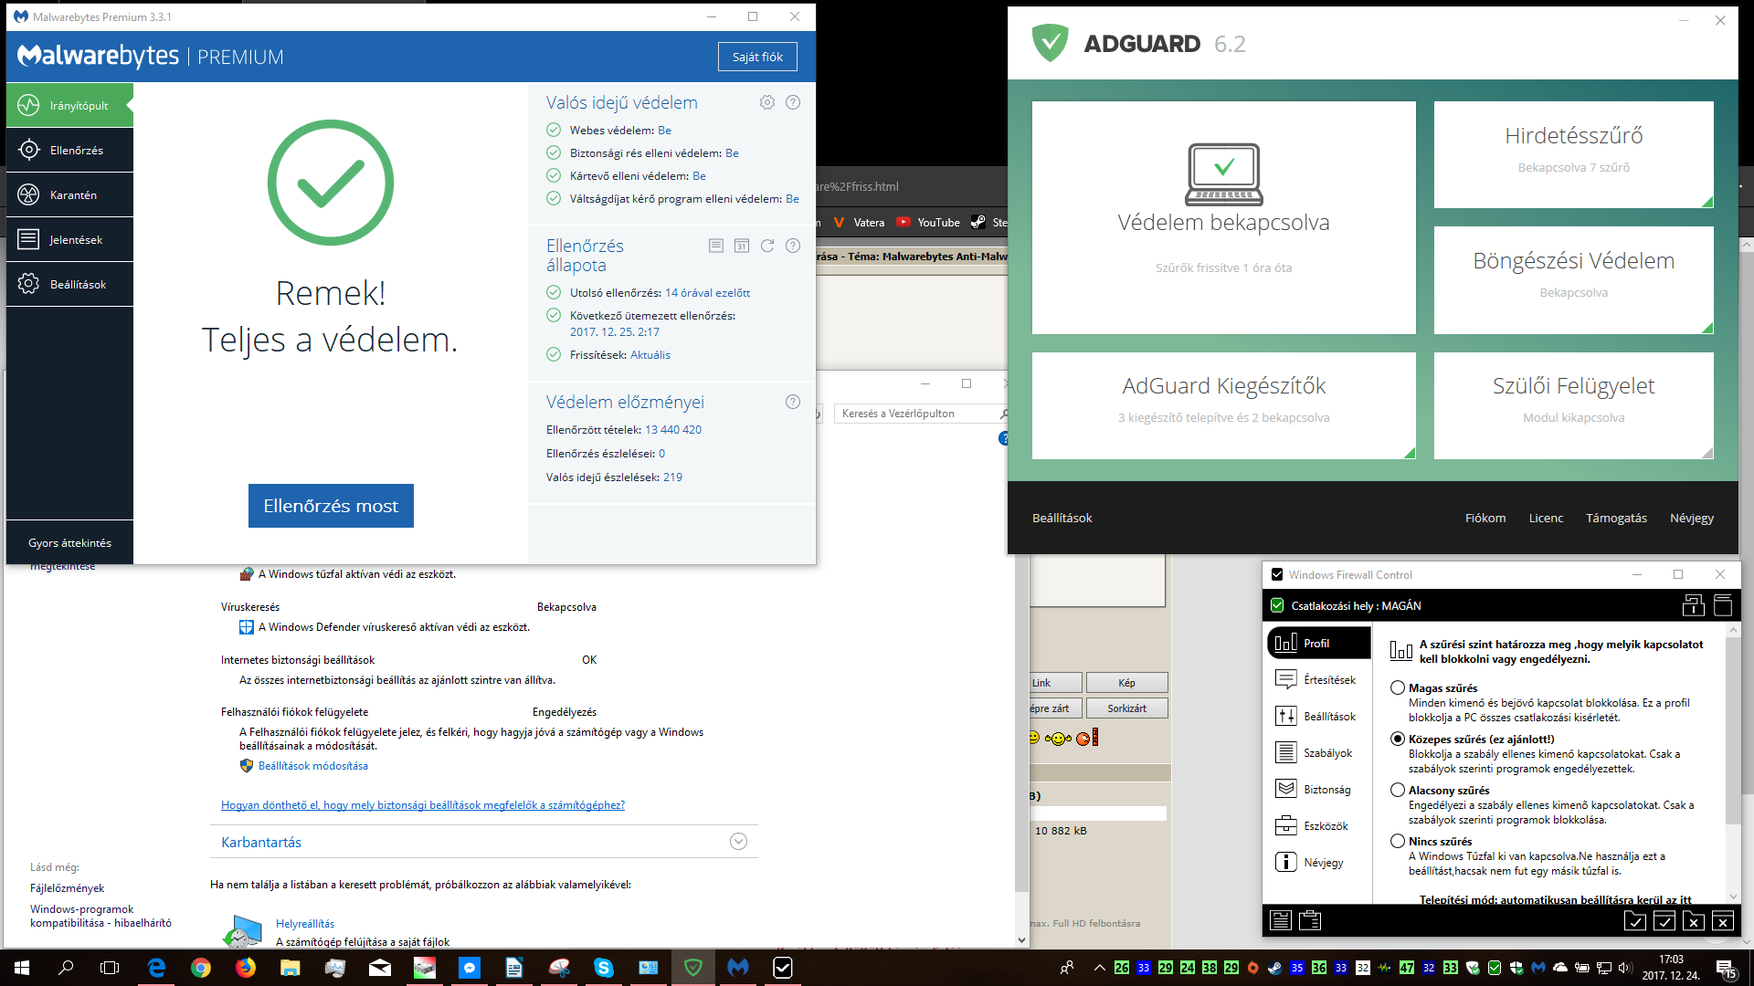Toggle Kártevő elleni védelem Be

[x=699, y=176]
